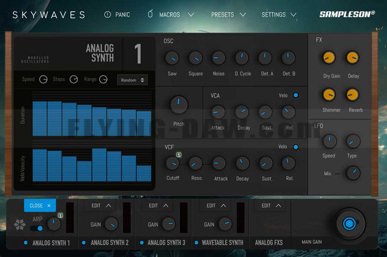This screenshot has height=257, width=387.
Task: Click the Shimmer yellow knob
Action: (x=329, y=95)
